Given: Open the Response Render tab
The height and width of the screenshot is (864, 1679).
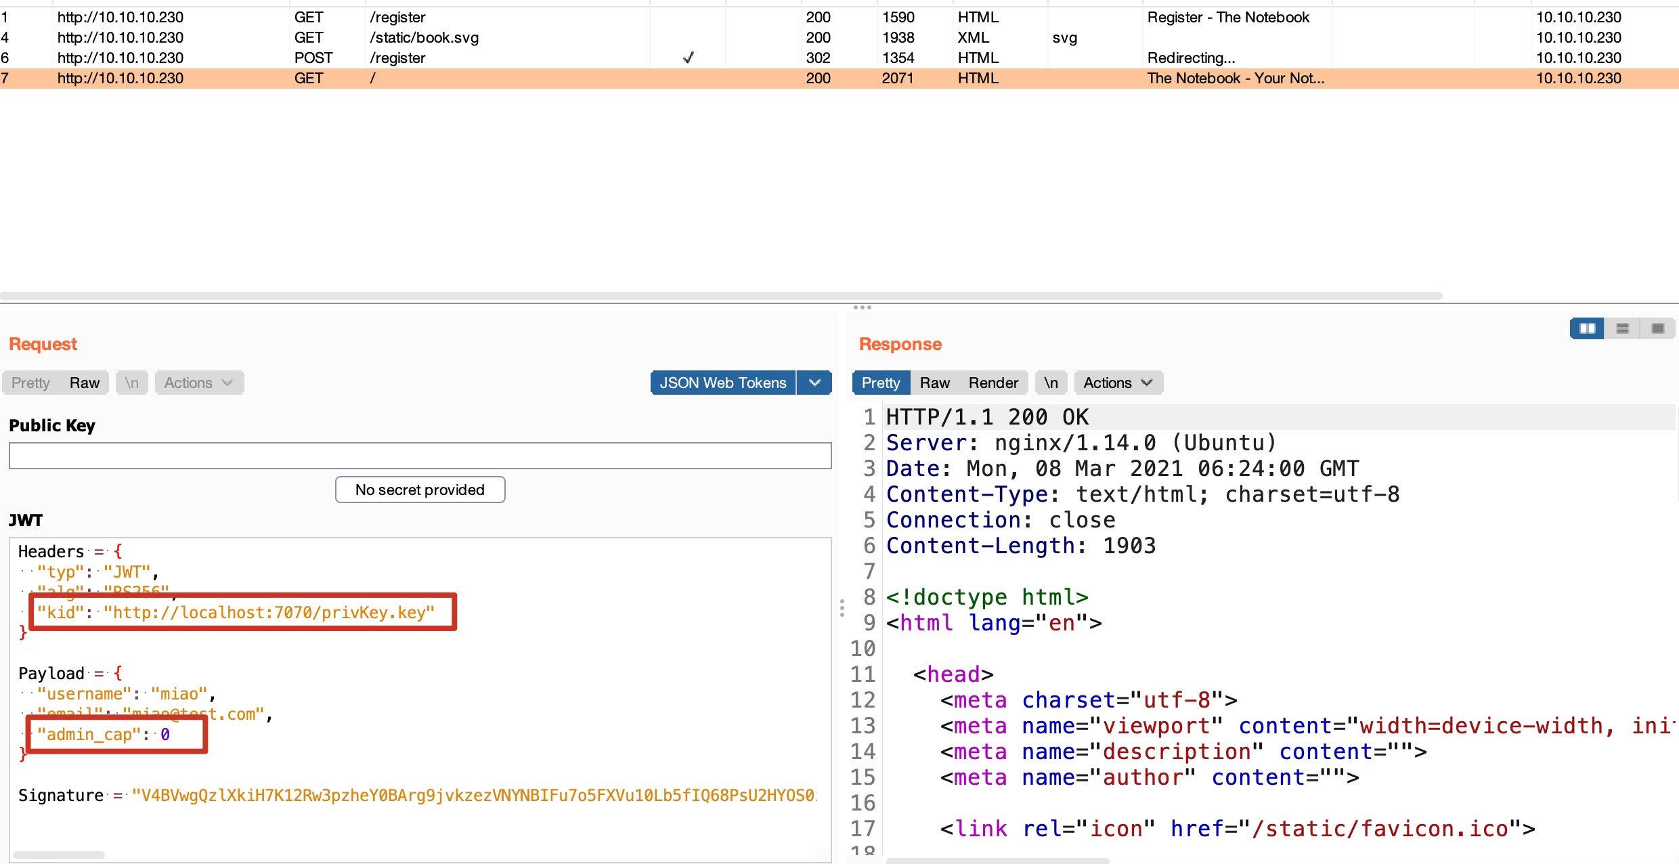Looking at the screenshot, I should click(x=993, y=383).
